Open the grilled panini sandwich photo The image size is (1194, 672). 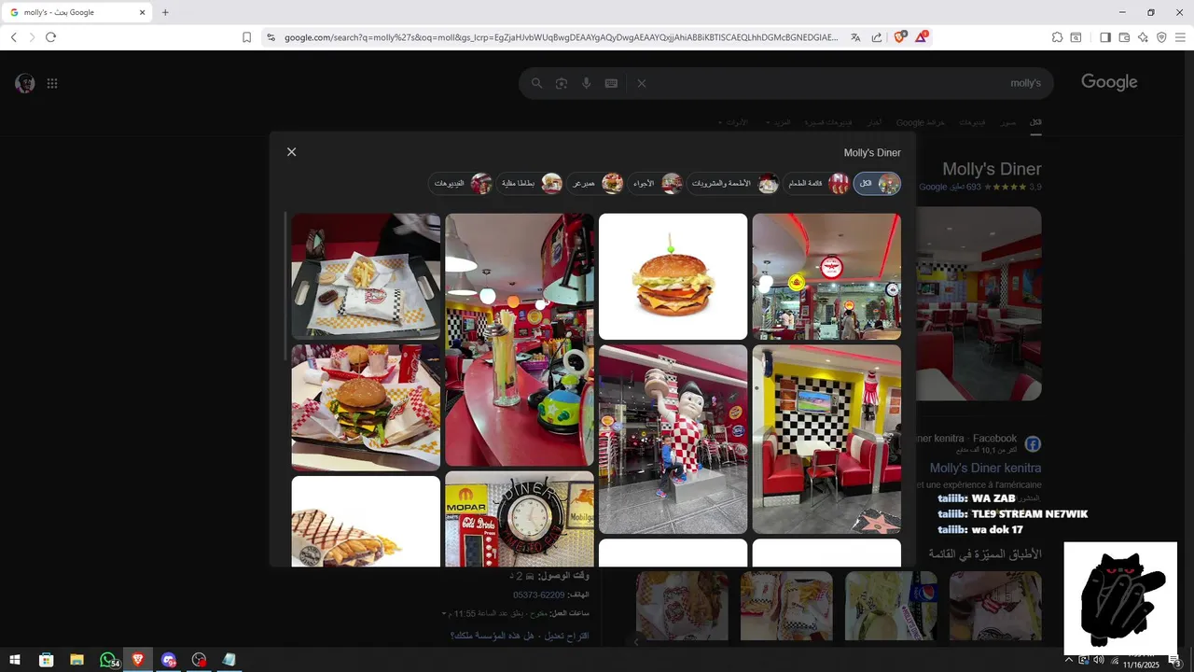click(x=366, y=521)
